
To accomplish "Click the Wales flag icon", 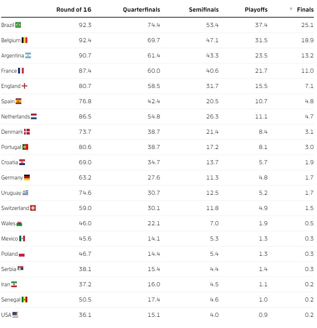I will [x=19, y=223].
